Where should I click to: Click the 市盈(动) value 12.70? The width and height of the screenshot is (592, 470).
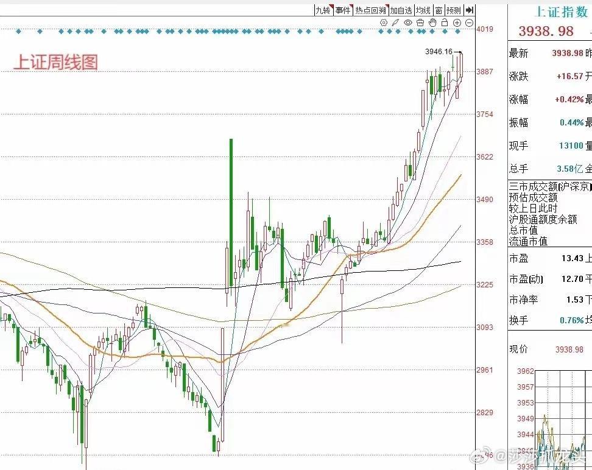click(x=573, y=279)
